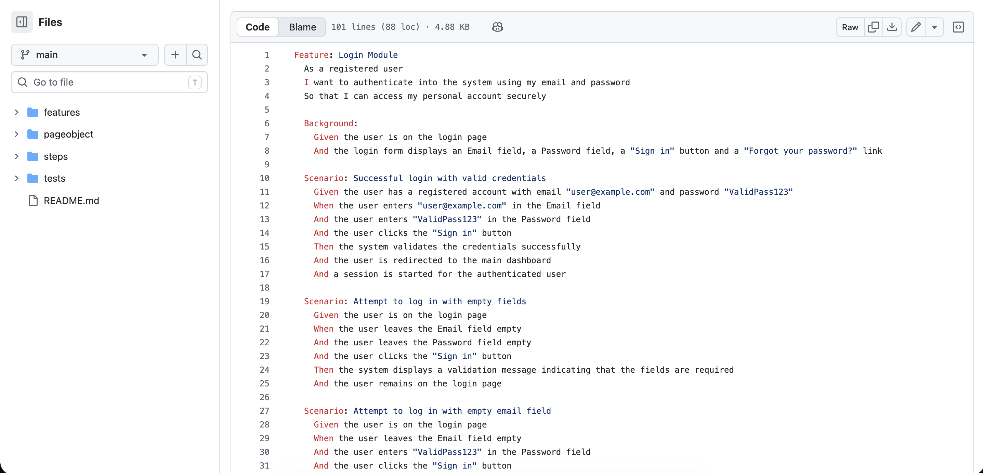Collapse the file tree side panel icon

[22, 22]
